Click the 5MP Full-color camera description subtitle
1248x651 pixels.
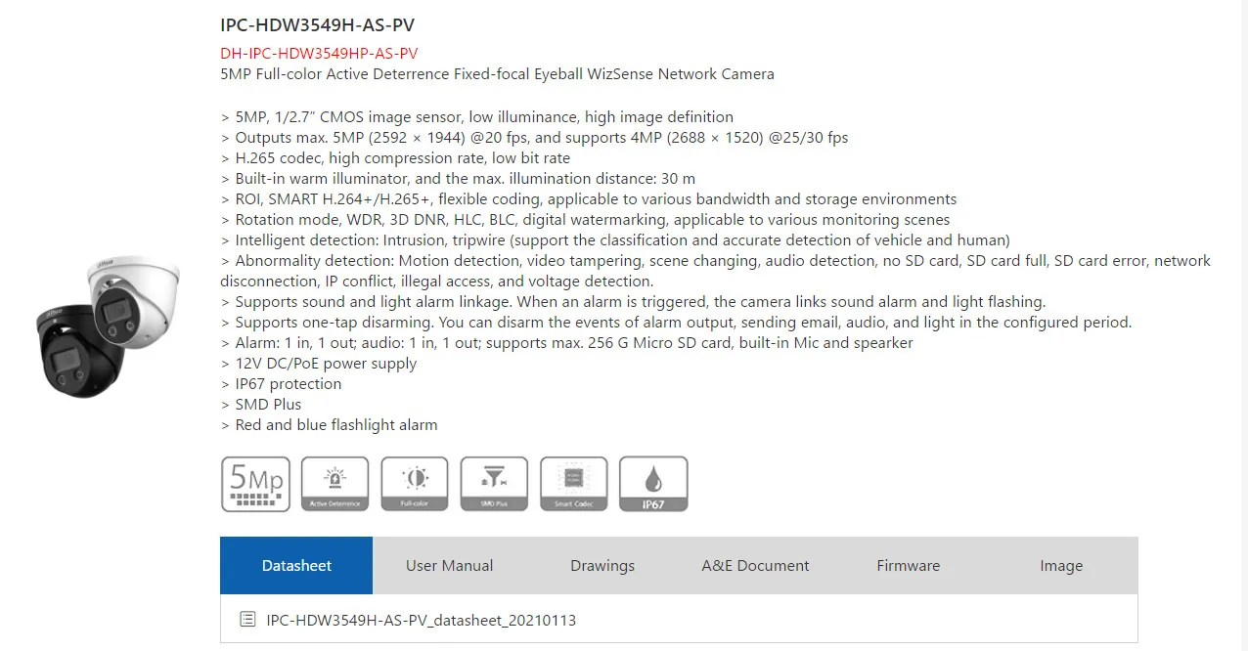497,73
